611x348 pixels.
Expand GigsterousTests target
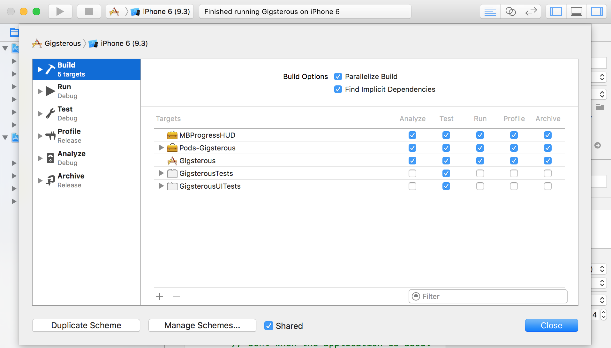(161, 173)
